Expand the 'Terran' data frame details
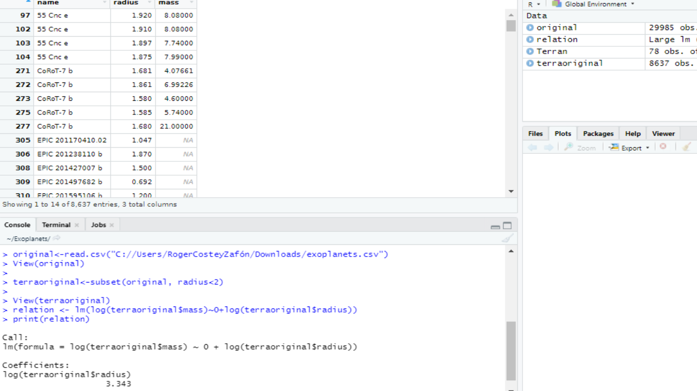 coord(530,51)
